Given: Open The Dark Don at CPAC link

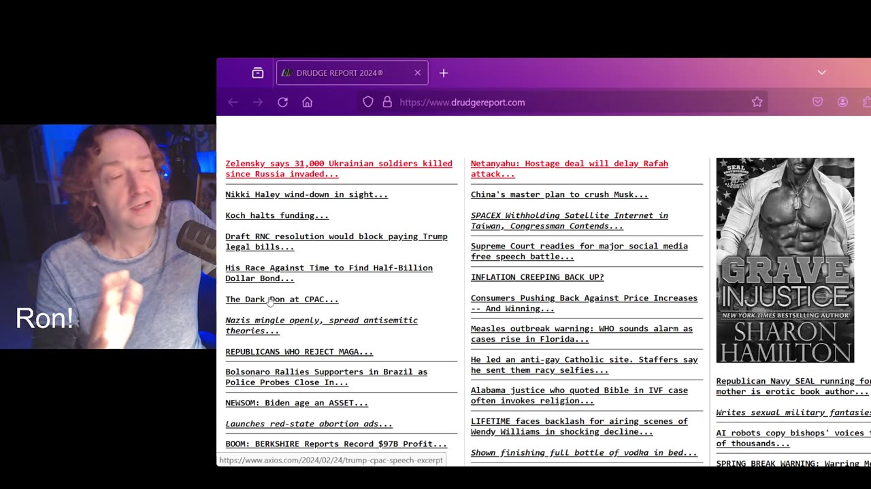Looking at the screenshot, I should pyautogui.click(x=282, y=299).
